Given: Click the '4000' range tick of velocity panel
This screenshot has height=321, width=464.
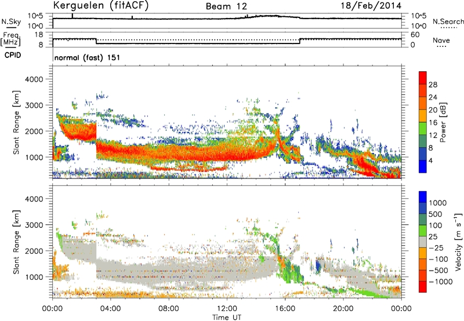Looking at the screenshot, I should point(34,199).
